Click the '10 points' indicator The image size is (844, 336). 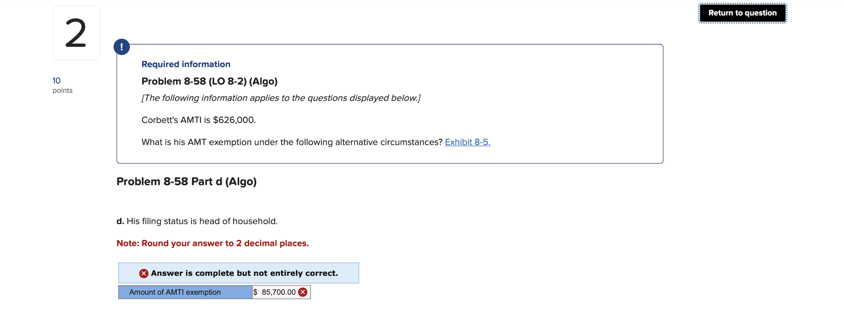click(62, 85)
